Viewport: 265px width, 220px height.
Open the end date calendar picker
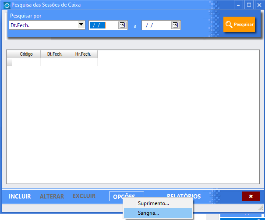[175, 25]
